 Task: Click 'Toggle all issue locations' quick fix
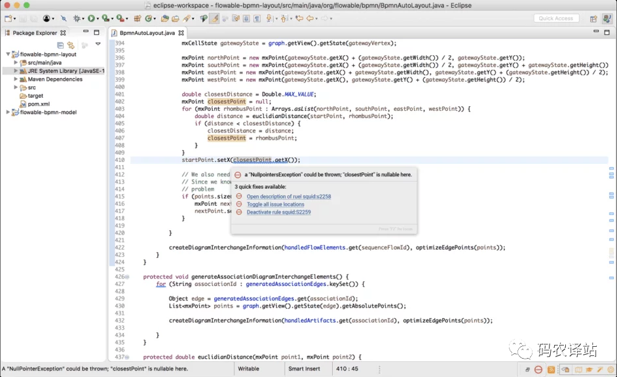[x=275, y=204]
